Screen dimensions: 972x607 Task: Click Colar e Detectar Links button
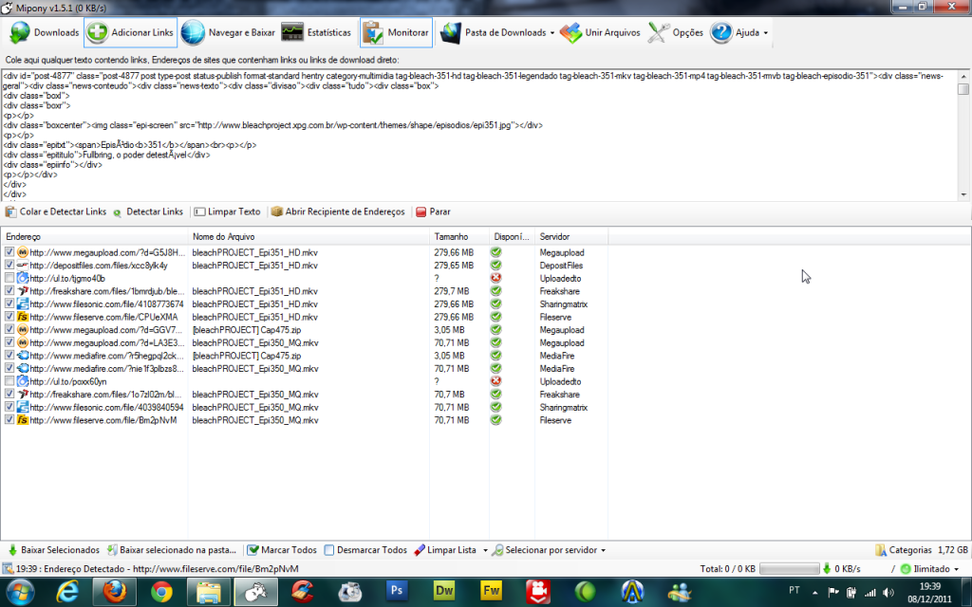point(55,212)
